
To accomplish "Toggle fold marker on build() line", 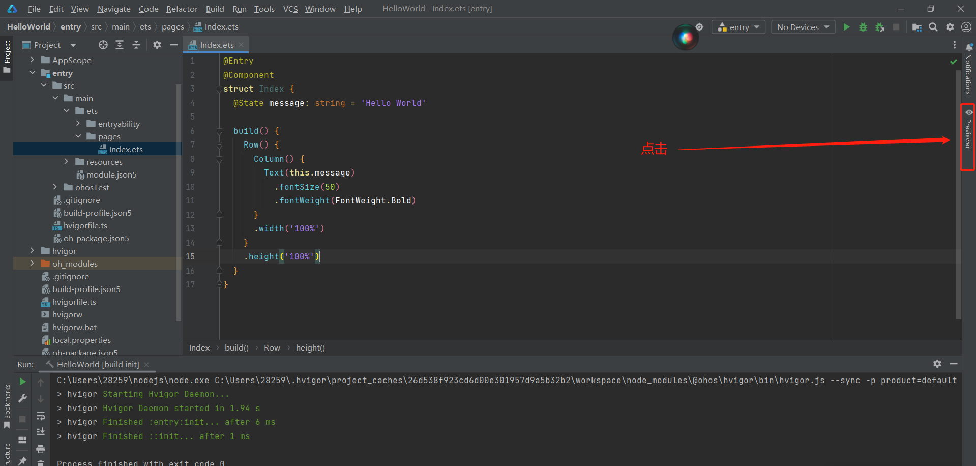I will tap(219, 131).
